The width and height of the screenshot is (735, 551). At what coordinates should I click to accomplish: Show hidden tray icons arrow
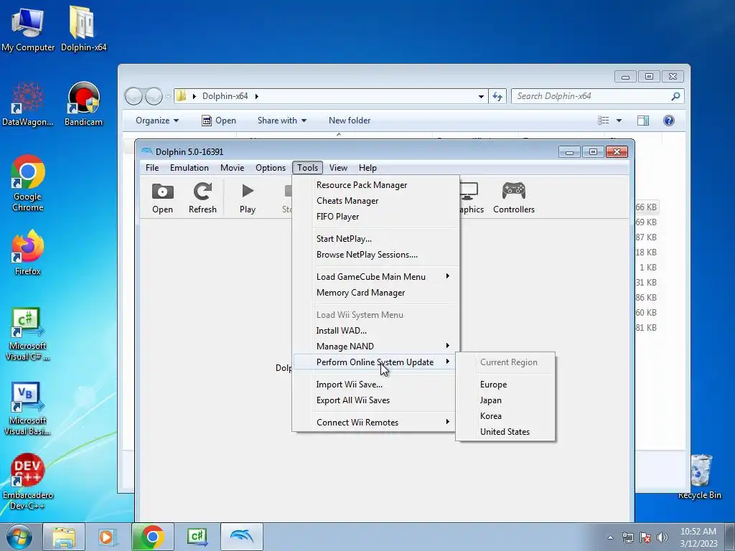pyautogui.click(x=610, y=537)
